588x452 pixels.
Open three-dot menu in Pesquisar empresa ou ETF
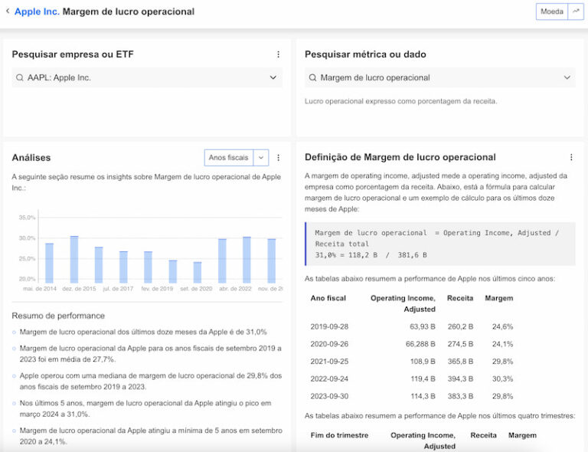tap(278, 54)
